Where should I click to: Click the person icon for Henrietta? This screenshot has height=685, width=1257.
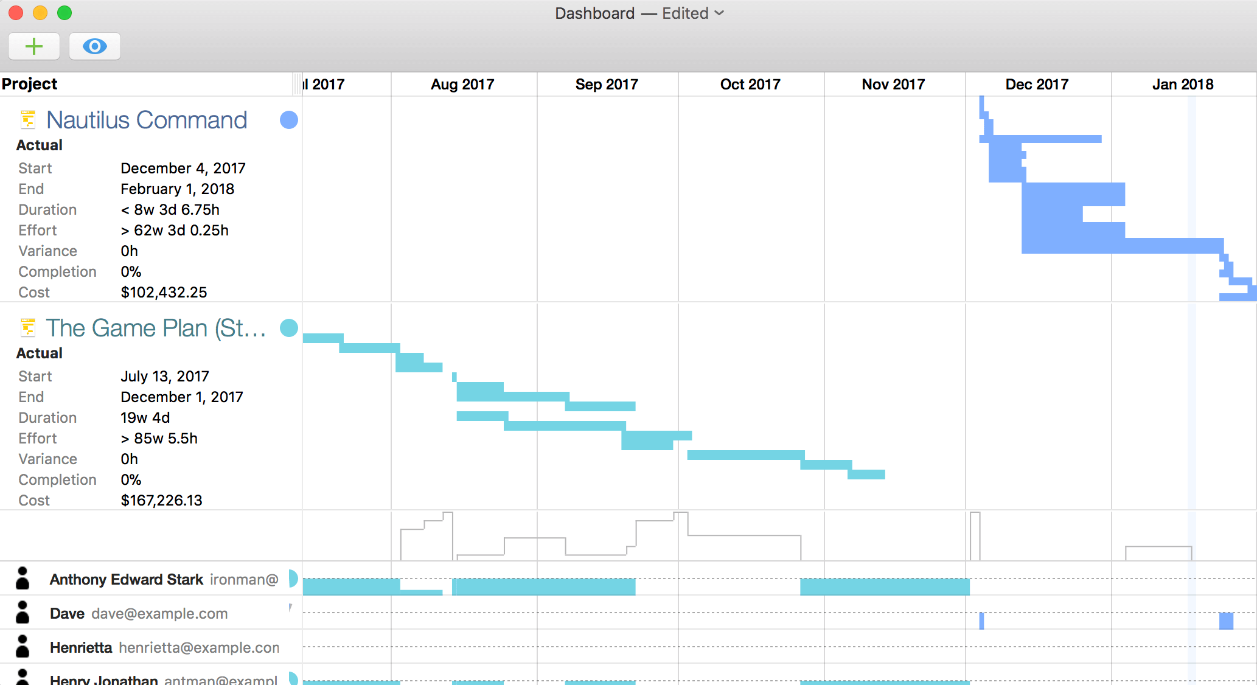23,647
